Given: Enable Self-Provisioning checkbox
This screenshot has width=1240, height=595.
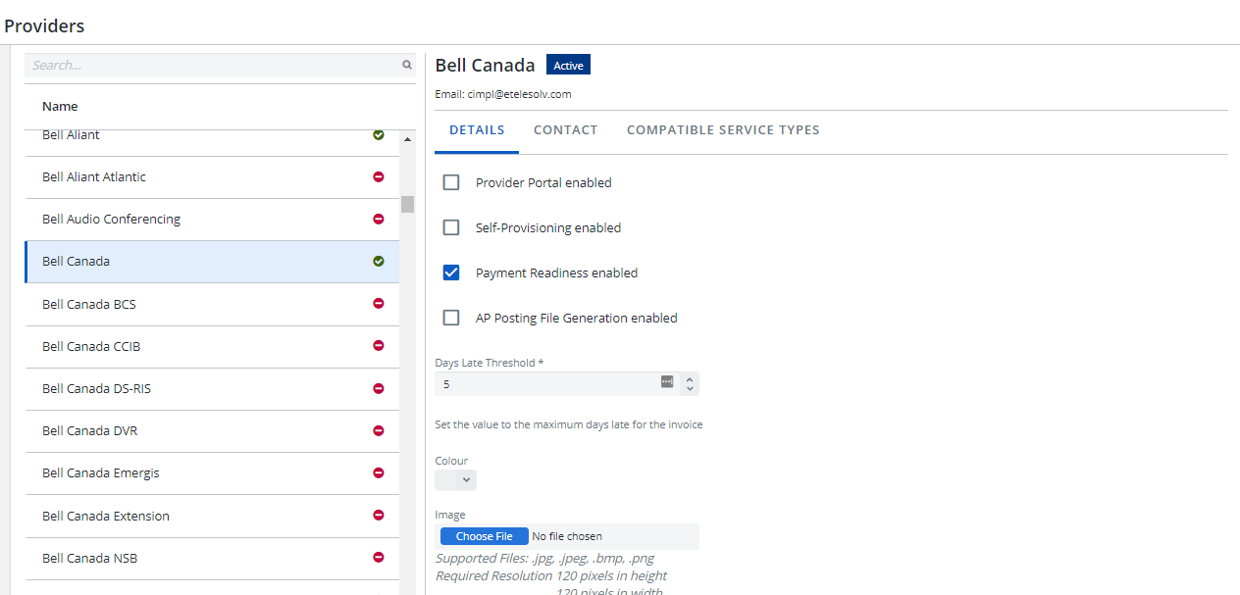Looking at the screenshot, I should pos(451,227).
